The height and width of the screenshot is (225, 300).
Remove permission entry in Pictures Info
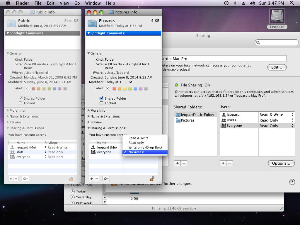pos(97,179)
